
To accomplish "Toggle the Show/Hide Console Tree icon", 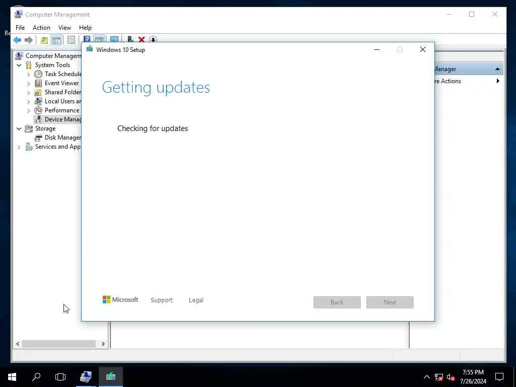I will [56, 40].
